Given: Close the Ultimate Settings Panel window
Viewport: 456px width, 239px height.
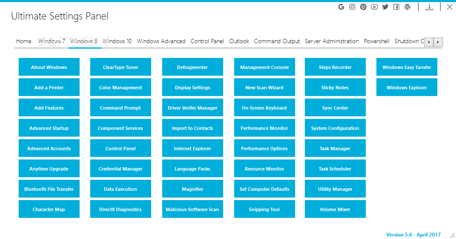Looking at the screenshot, I should coord(450,7).
